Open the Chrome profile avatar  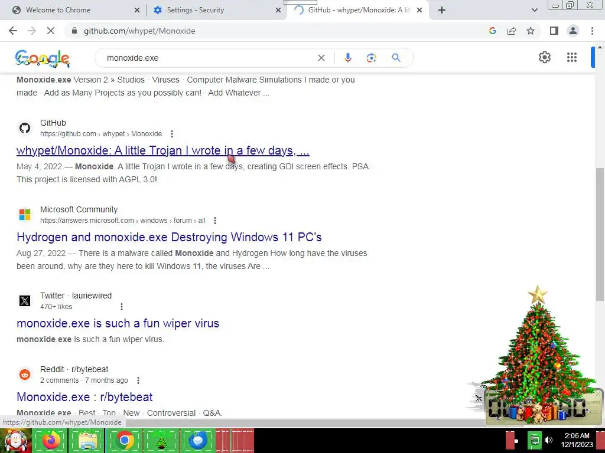pyautogui.click(x=573, y=31)
